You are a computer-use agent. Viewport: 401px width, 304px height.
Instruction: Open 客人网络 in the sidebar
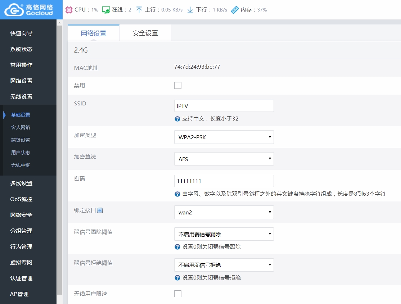(21, 127)
